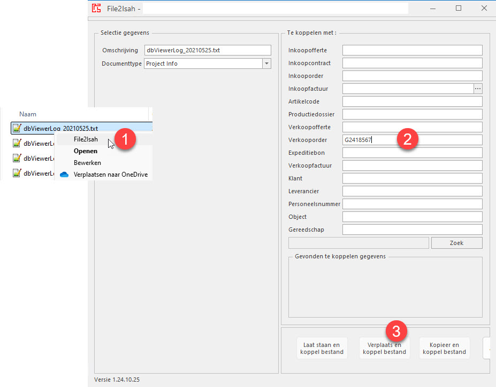Open Documenttype dropdown arrow
Screen dimensions: 496x387
pos(266,64)
